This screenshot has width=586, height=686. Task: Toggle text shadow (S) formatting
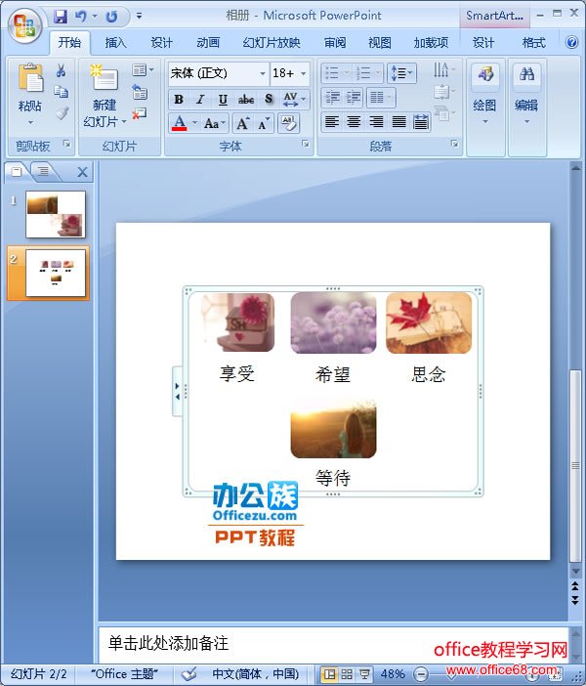click(269, 100)
